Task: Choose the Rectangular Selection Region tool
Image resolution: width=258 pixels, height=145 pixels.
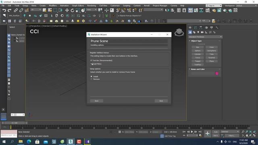Action: click(55, 10)
